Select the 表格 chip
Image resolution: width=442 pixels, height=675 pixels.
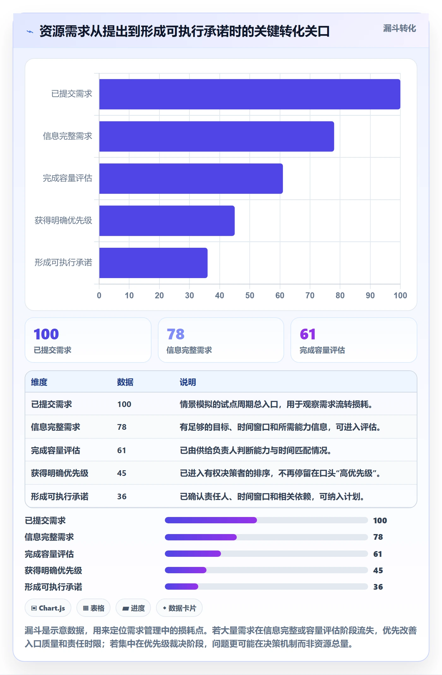point(93,608)
